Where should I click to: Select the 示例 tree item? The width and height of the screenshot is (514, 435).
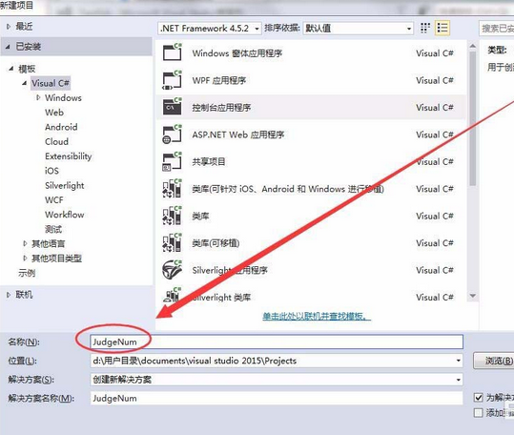point(27,273)
